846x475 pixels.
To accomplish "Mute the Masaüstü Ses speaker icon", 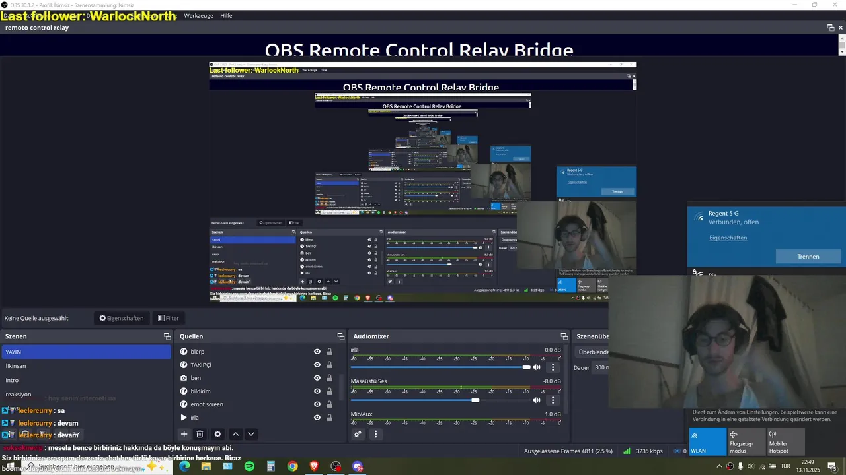I will [x=537, y=400].
